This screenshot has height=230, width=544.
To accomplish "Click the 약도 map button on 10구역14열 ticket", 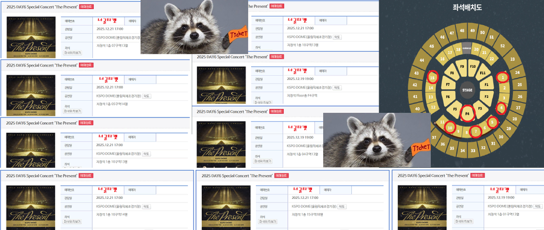I will (x=147, y=206).
